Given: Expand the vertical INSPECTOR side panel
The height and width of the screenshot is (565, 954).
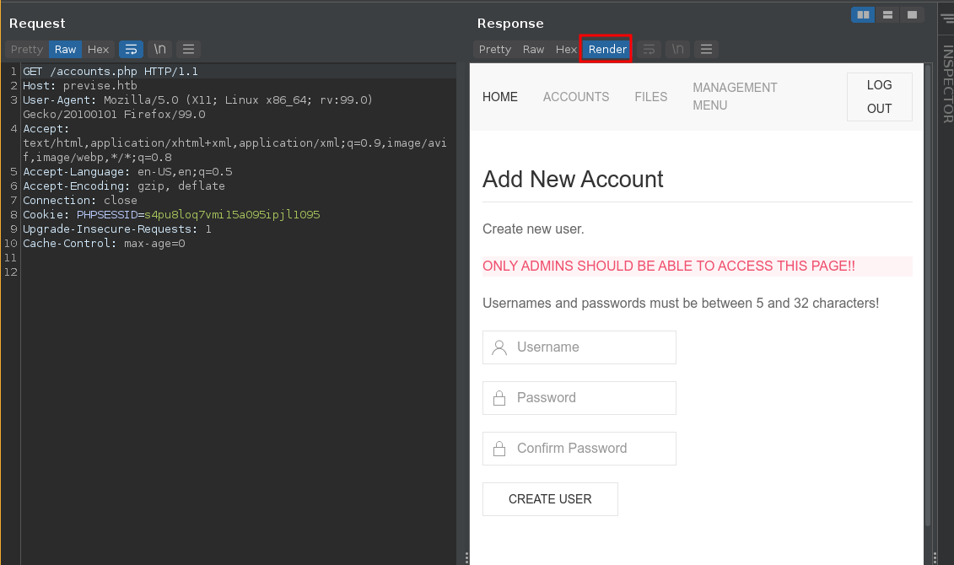Looking at the screenshot, I should tap(946, 84).
